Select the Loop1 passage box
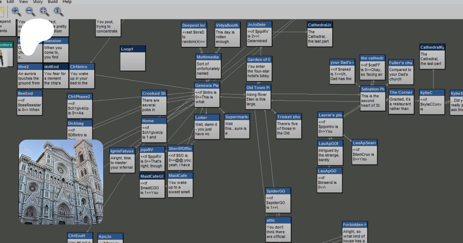This screenshot has height=243, width=463. 133,58
